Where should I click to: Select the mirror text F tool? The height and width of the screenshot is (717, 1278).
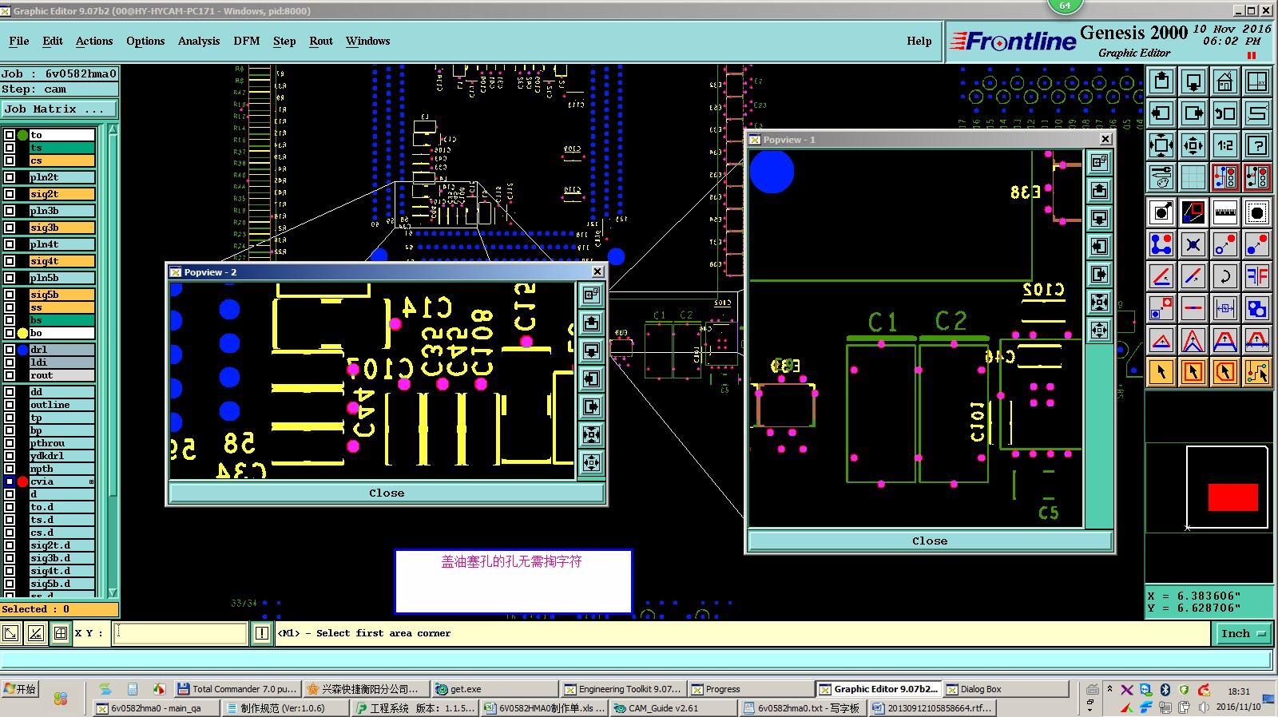tap(1257, 277)
